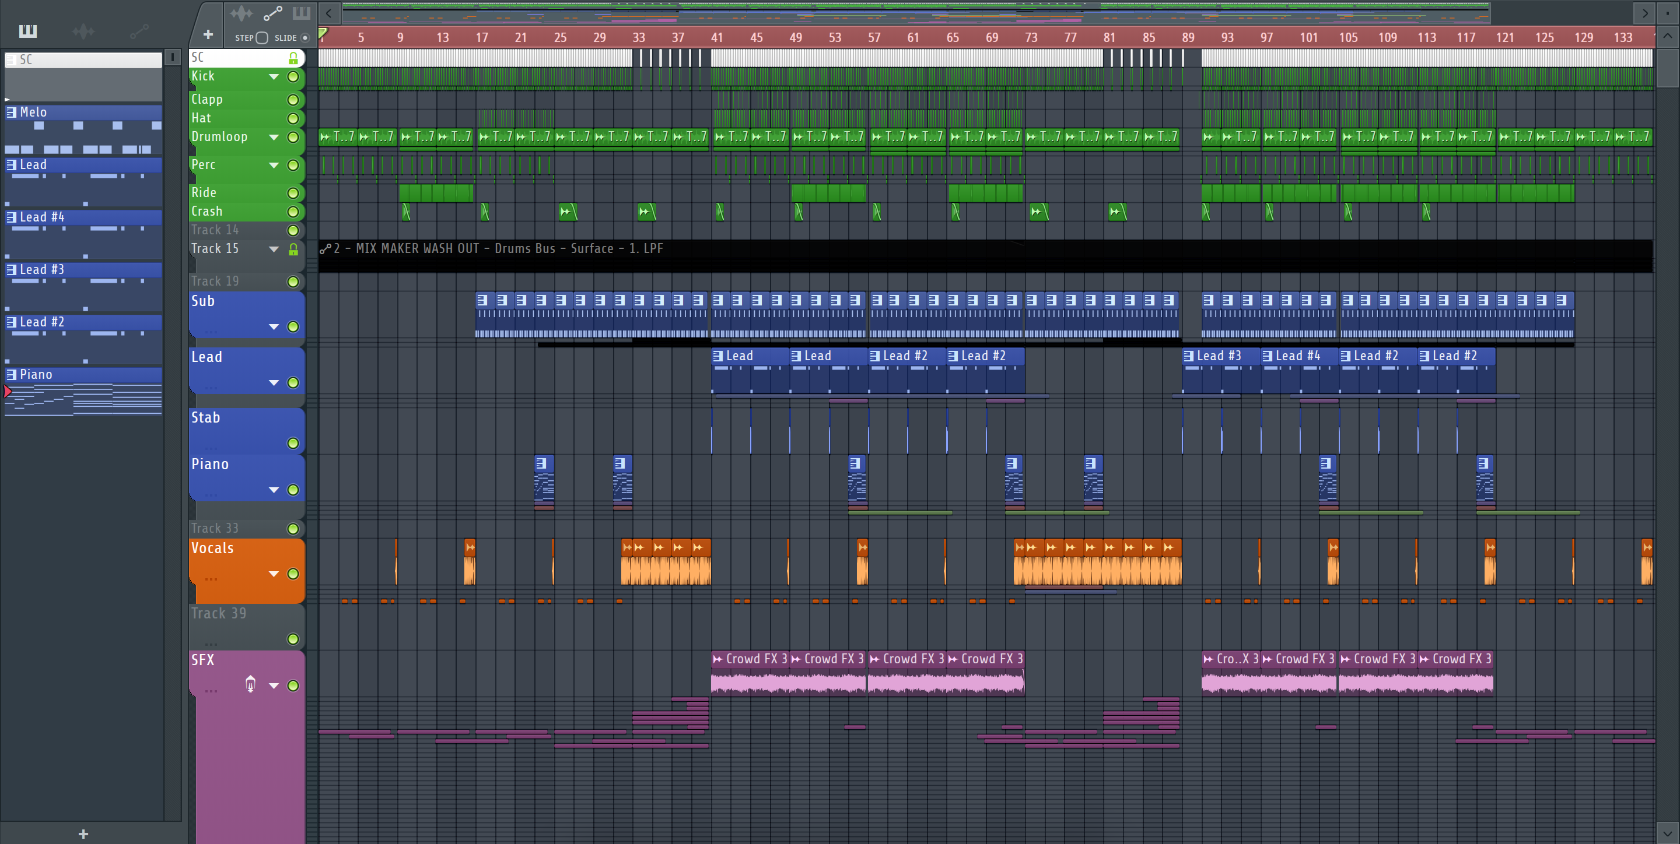This screenshot has height=844, width=1680.
Task: Click the Track 15 lock icon
Action: tap(293, 249)
